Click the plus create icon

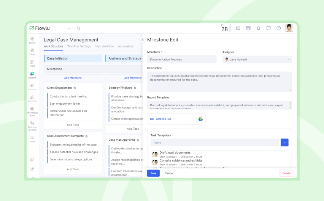[x=69, y=28]
